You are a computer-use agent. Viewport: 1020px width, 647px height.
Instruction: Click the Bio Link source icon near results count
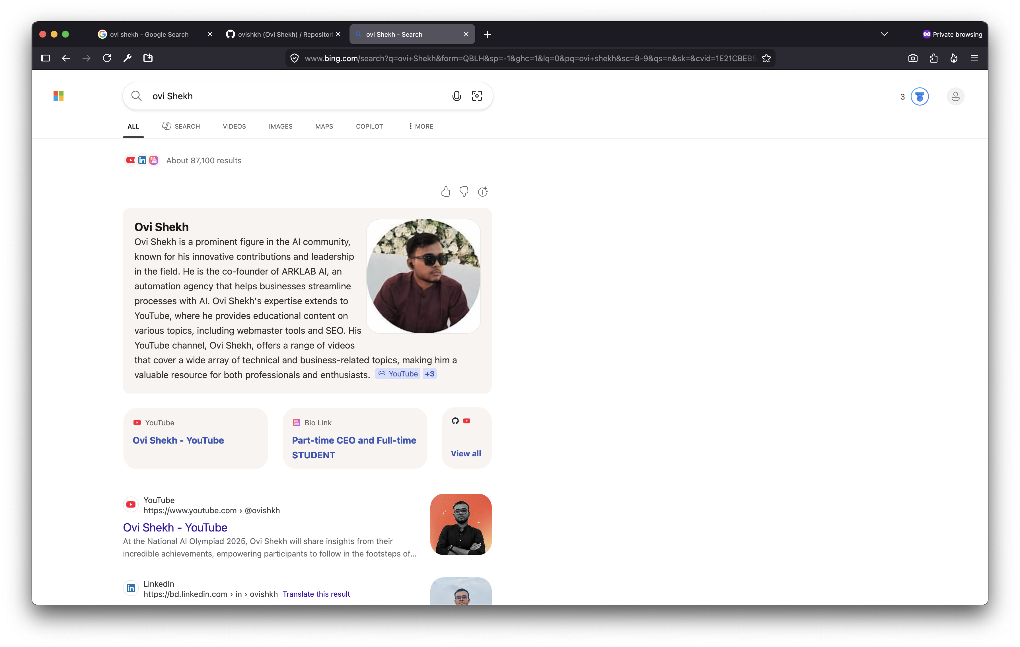pos(154,160)
